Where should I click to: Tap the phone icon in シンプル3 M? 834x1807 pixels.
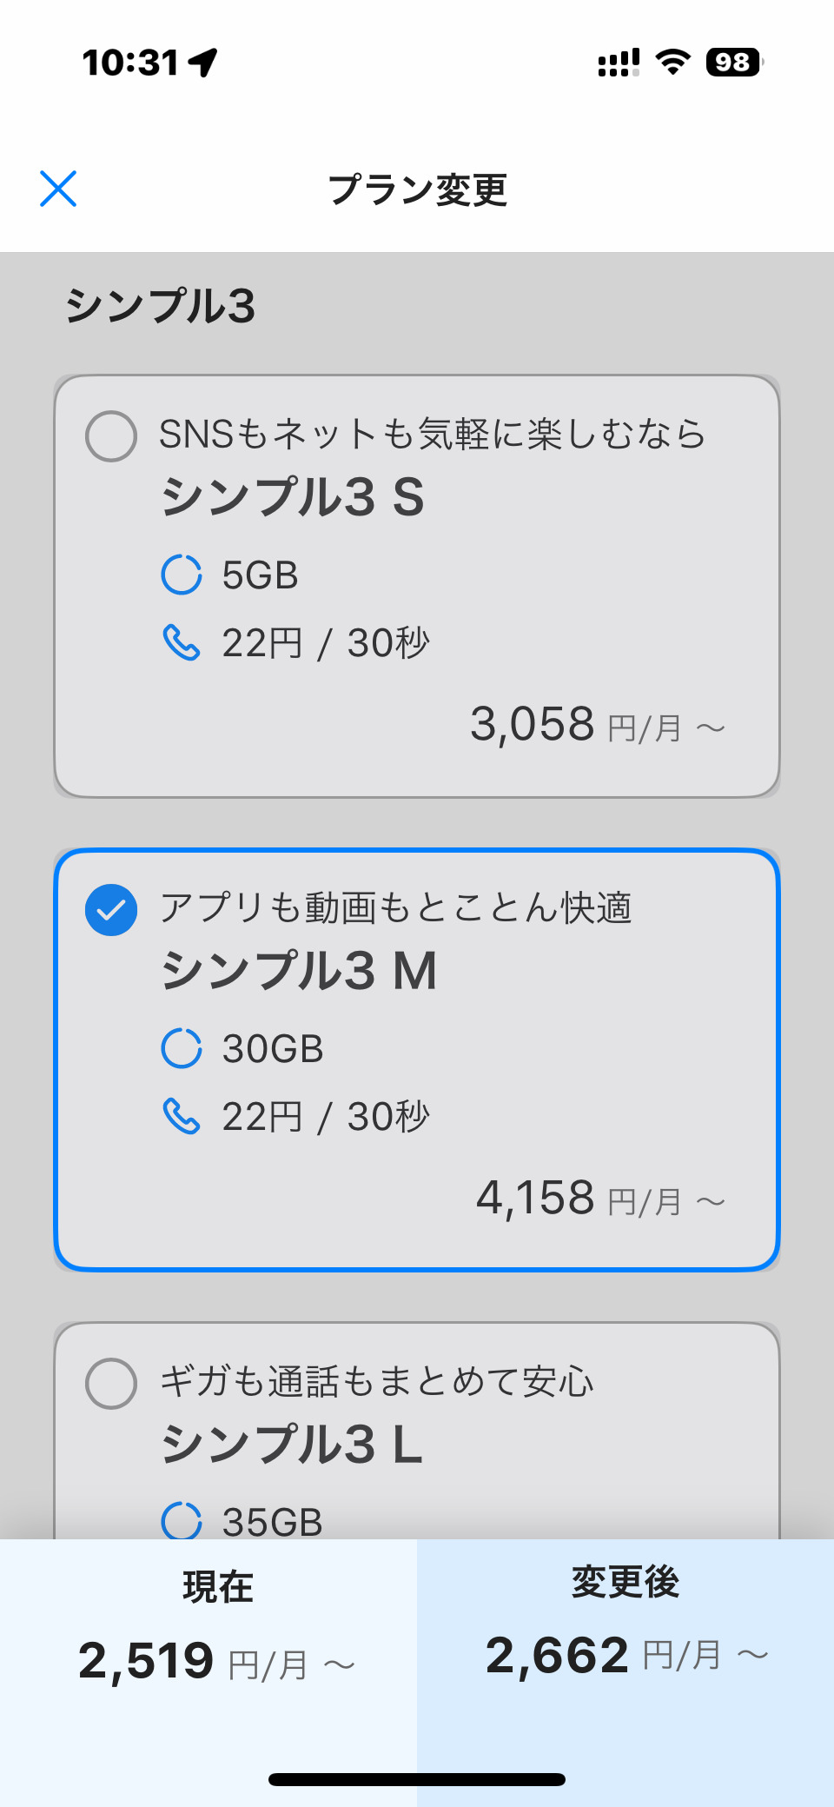tap(182, 1117)
